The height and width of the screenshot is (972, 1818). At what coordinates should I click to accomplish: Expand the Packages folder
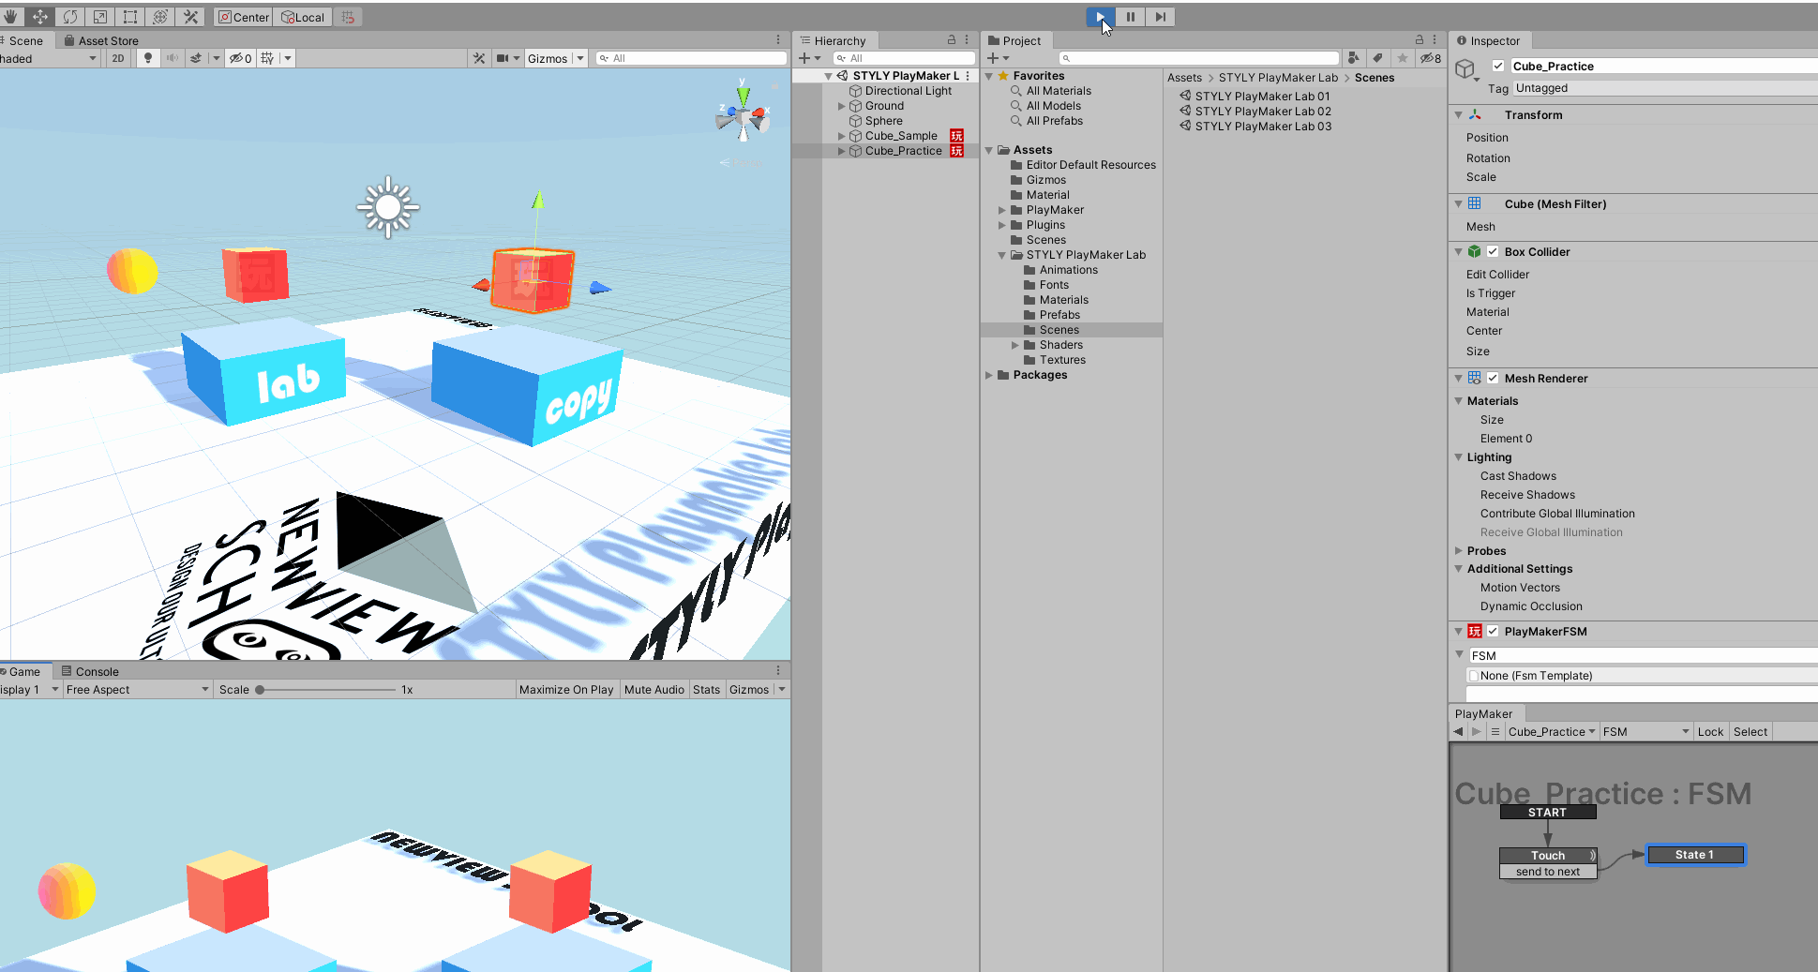click(989, 375)
